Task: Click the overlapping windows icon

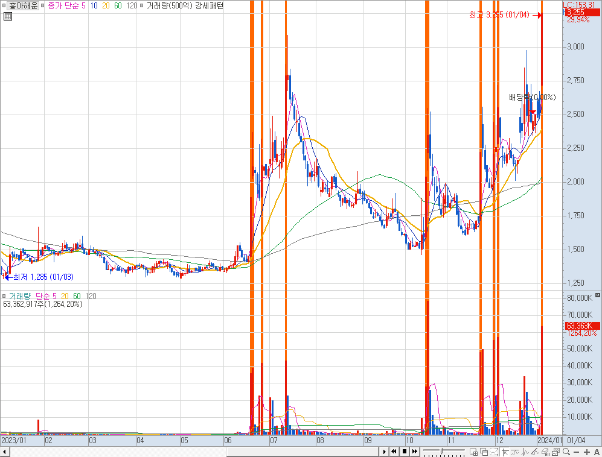Action: (x=484, y=452)
